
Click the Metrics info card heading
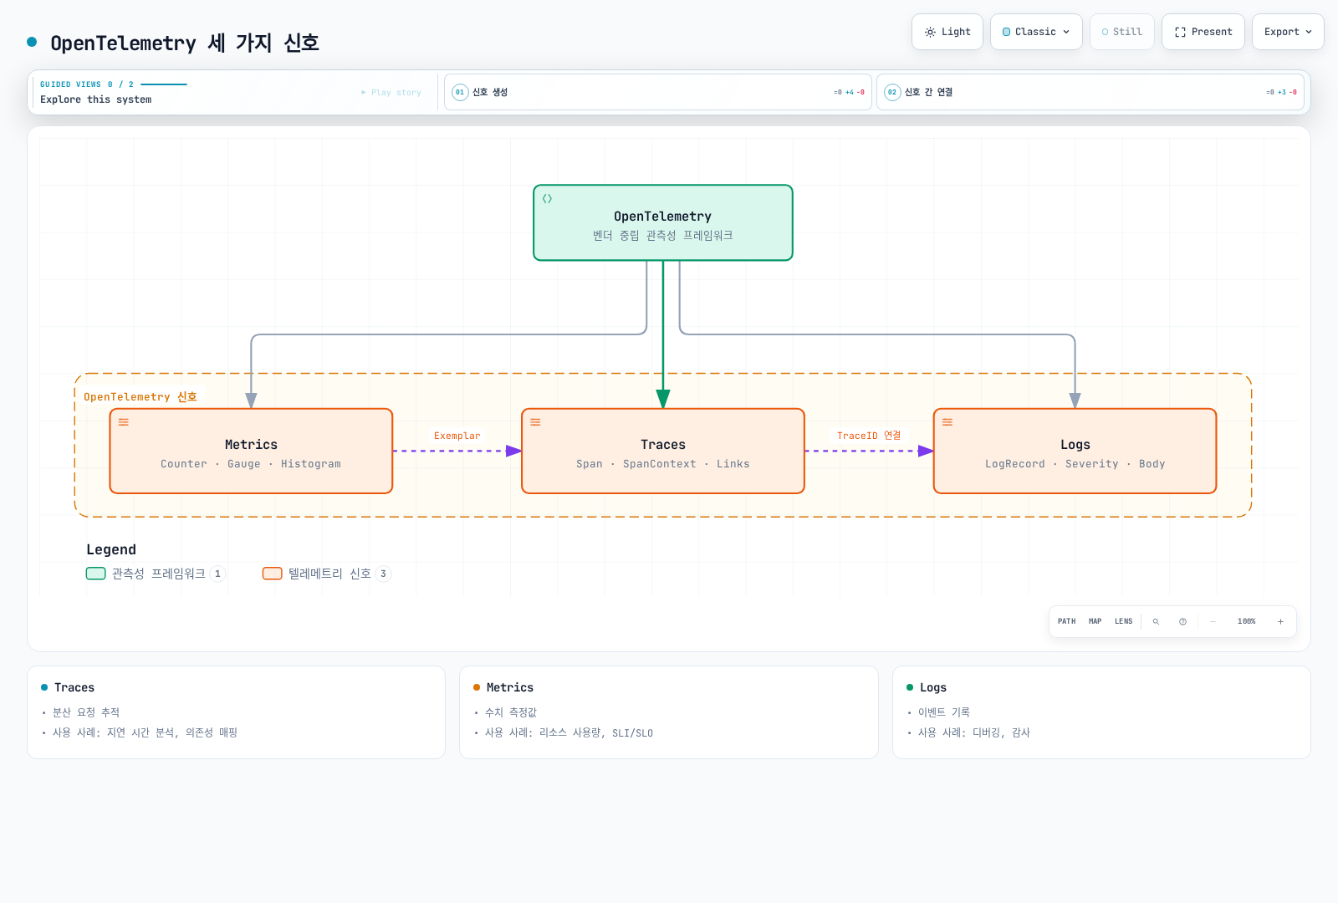(x=510, y=687)
